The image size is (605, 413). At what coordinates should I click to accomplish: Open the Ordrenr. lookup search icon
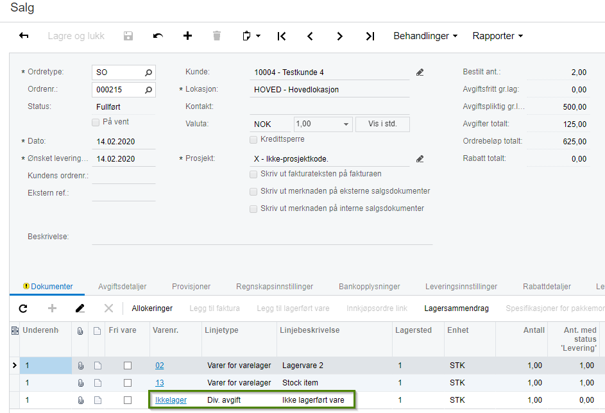point(148,90)
